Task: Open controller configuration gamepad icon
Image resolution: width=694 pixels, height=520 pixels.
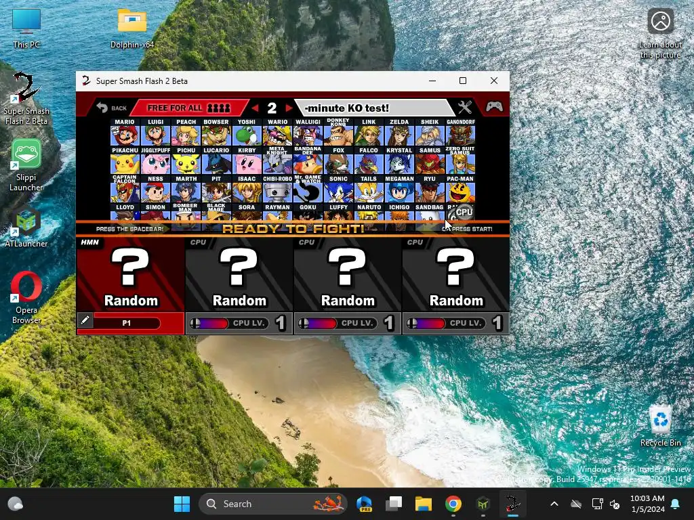Action: coord(494,107)
